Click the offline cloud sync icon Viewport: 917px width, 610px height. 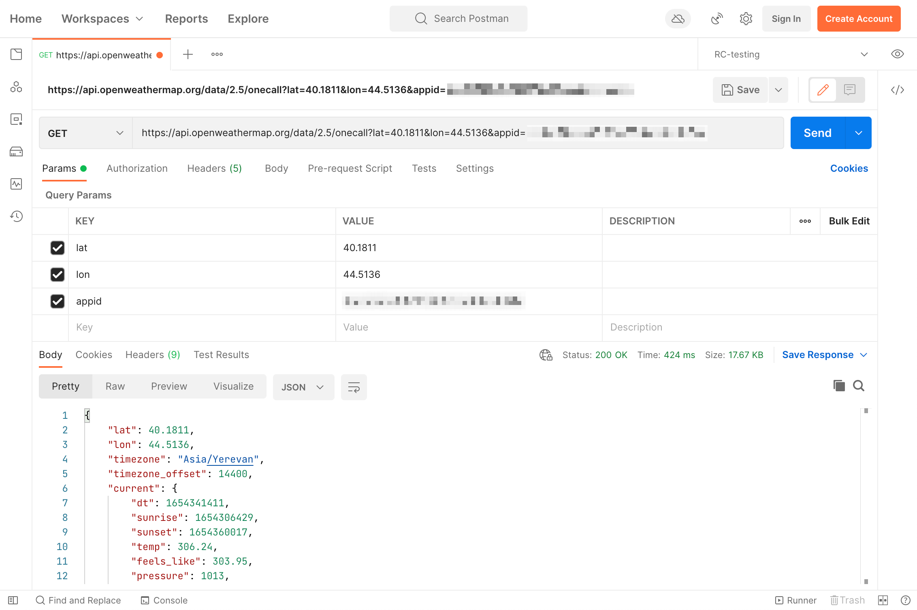[678, 19]
